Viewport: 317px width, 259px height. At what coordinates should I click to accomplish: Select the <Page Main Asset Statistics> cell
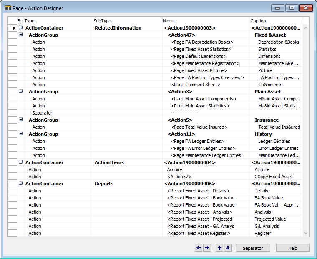(x=206, y=106)
